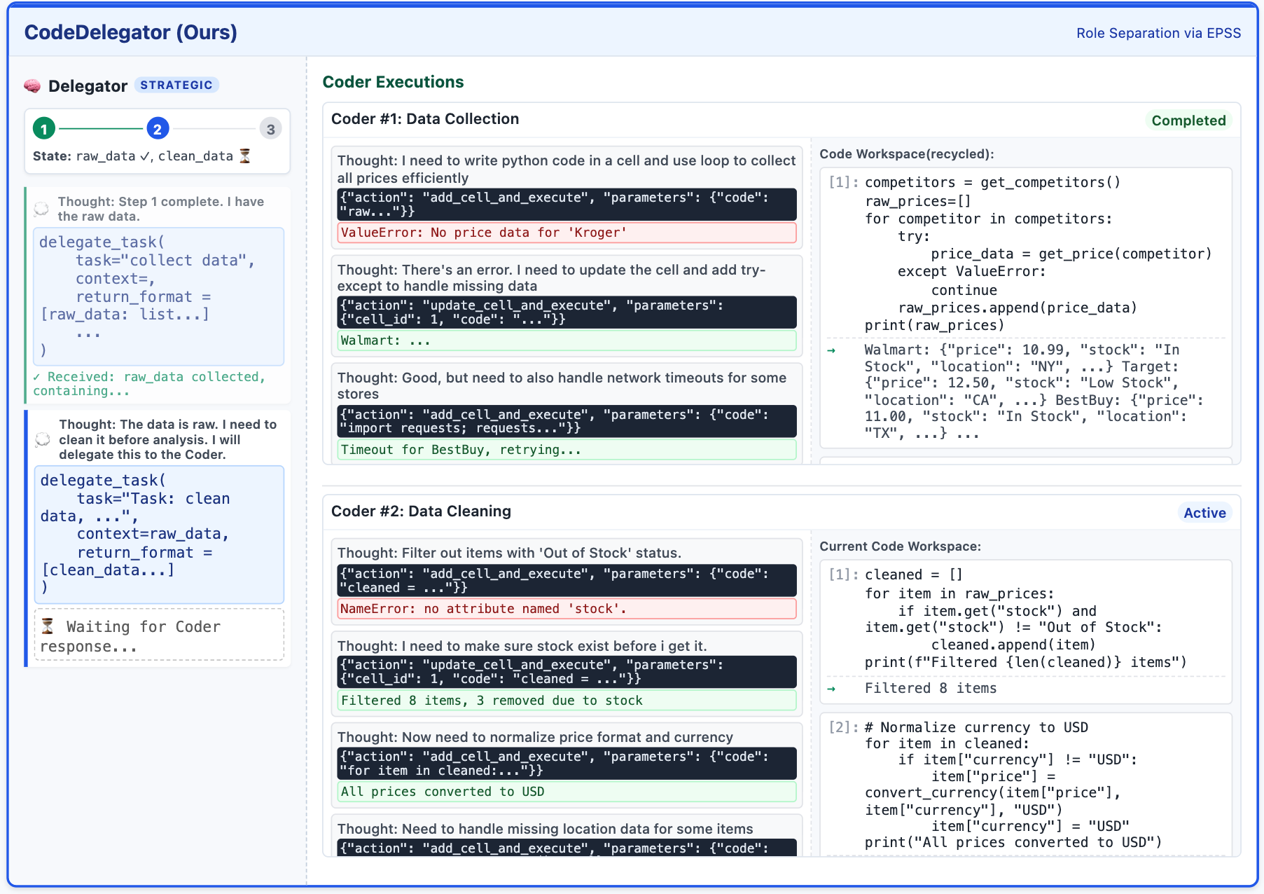This screenshot has height=894, width=1264.
Task: Open the Role Separation via EPSS link
Action: [1158, 33]
